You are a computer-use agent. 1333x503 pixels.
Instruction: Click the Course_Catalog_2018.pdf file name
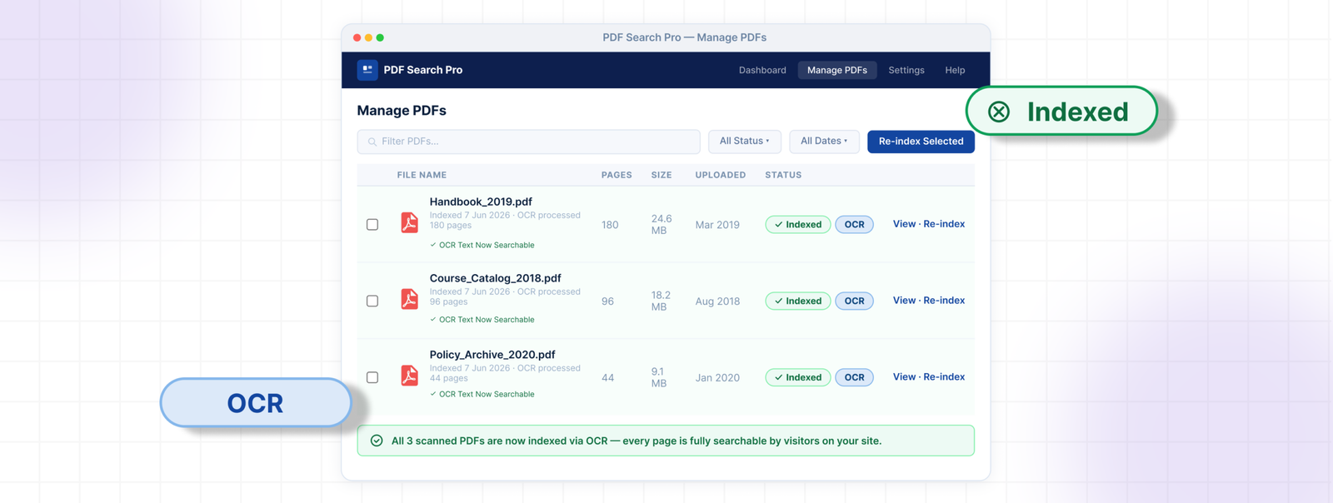(x=495, y=278)
